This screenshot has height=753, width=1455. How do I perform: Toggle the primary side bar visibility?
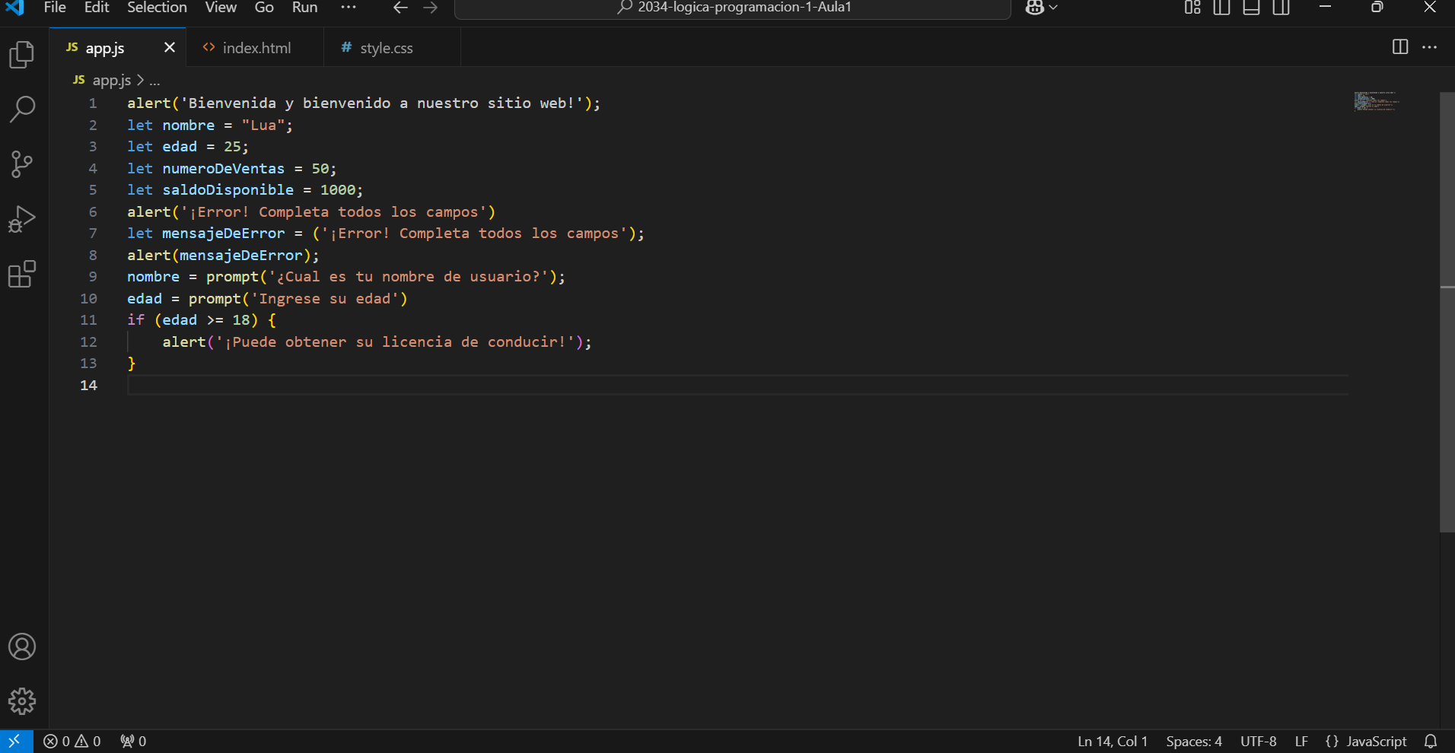tap(1222, 8)
